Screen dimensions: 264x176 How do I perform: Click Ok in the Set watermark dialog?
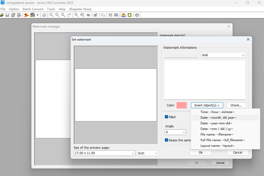click(x=201, y=153)
